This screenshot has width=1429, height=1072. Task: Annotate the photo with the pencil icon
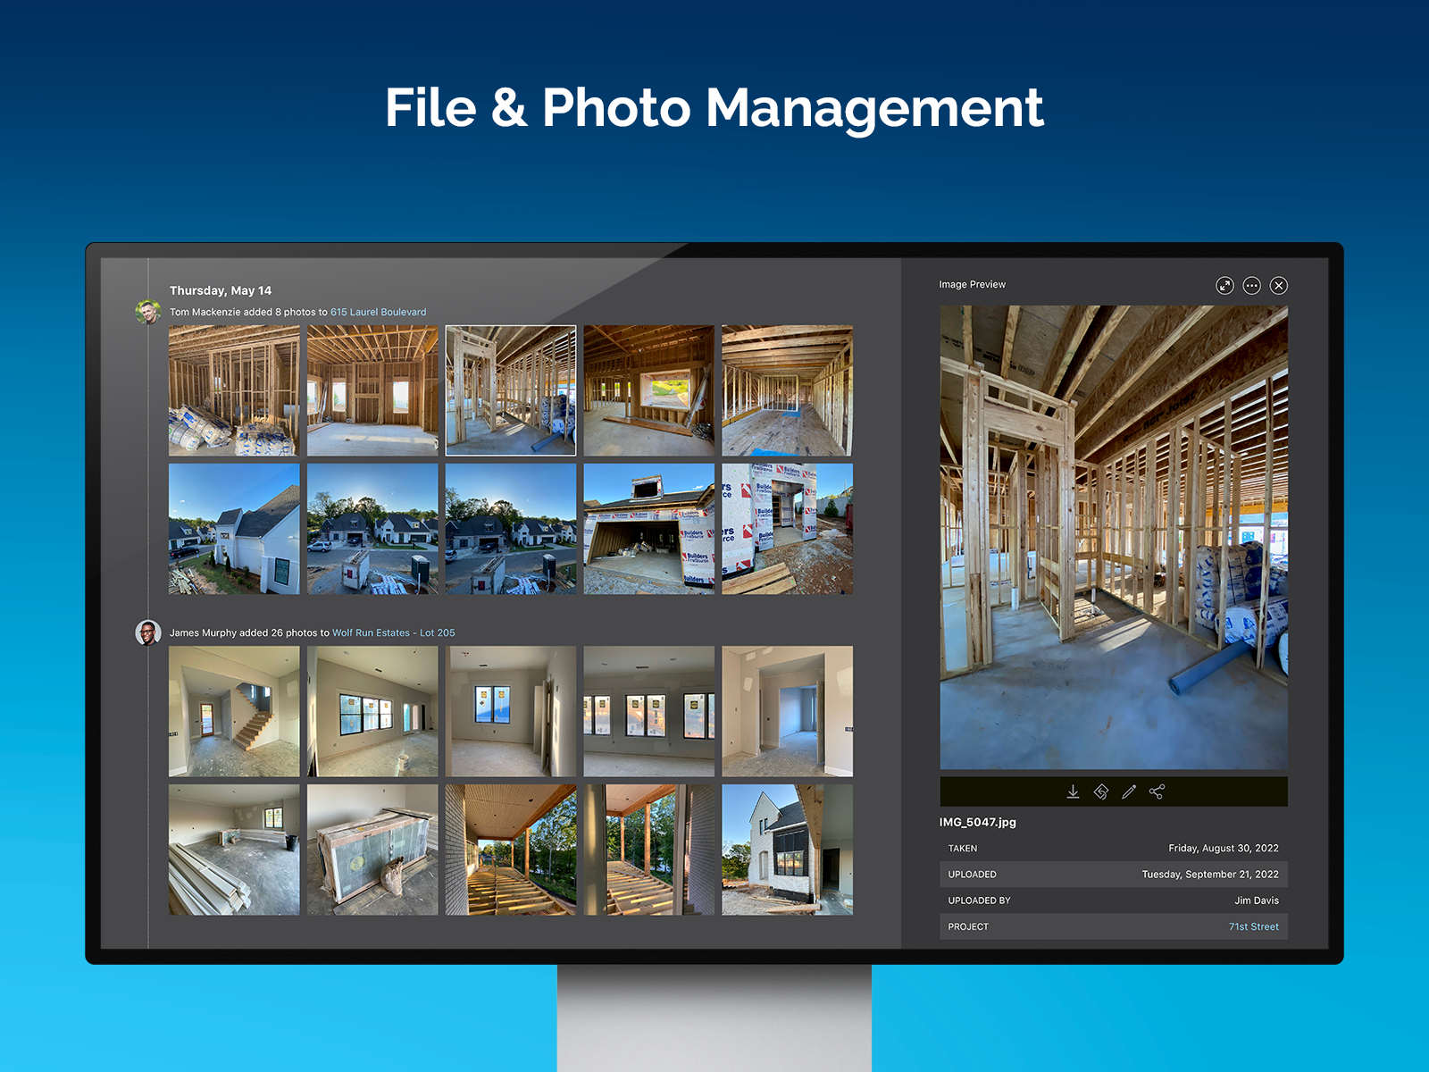[1127, 791]
